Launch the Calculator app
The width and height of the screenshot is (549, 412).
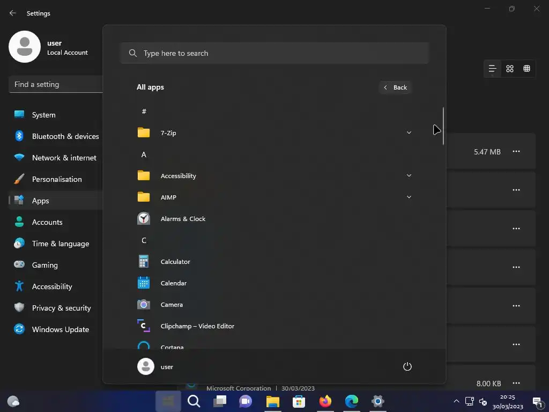click(x=274, y=262)
